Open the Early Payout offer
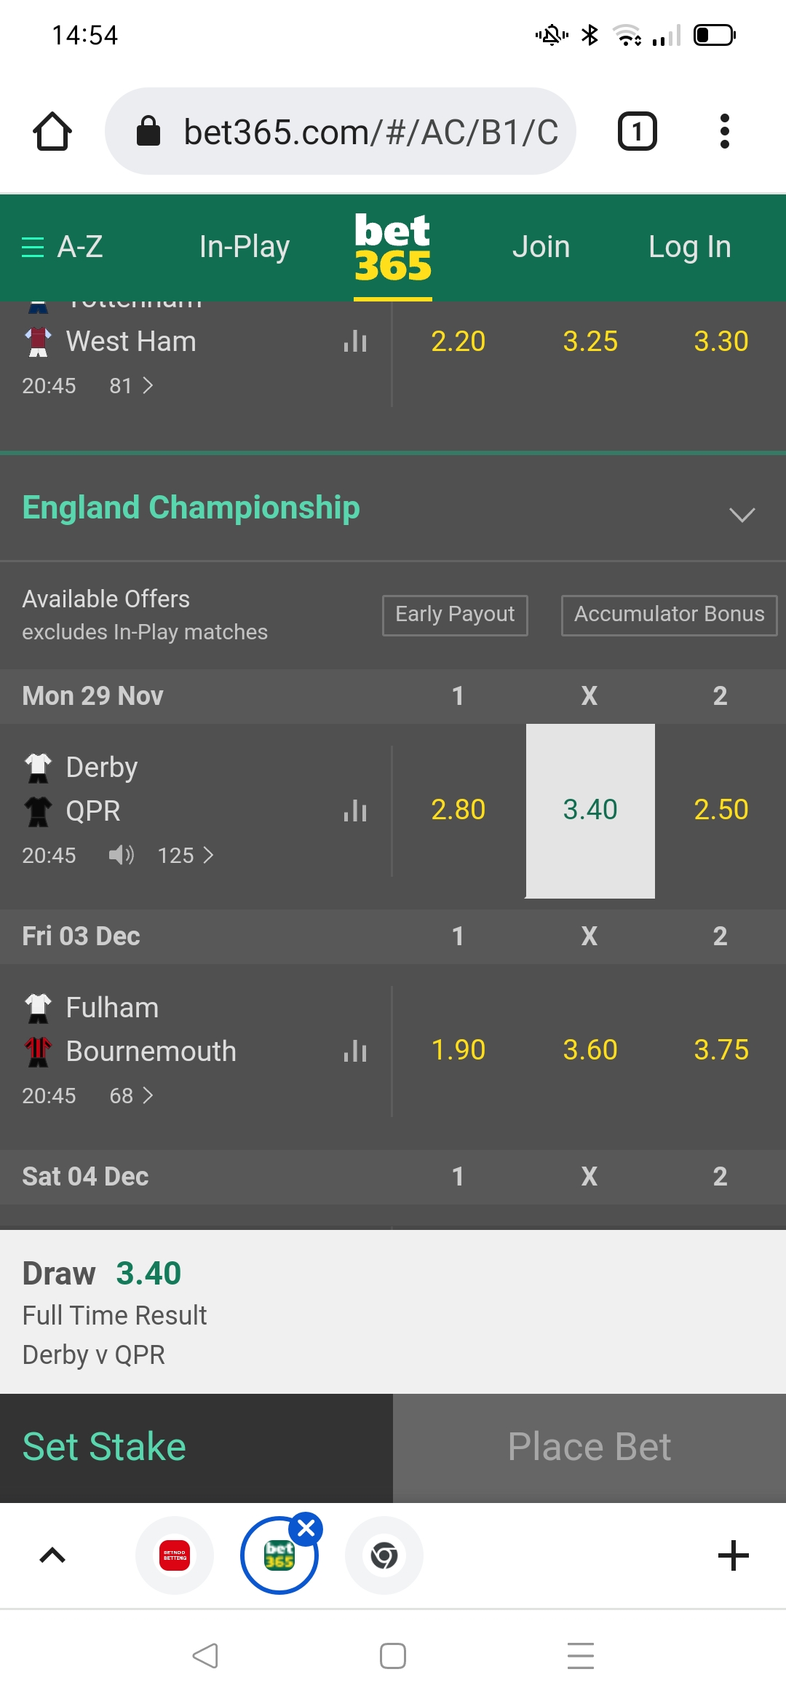 click(x=455, y=615)
